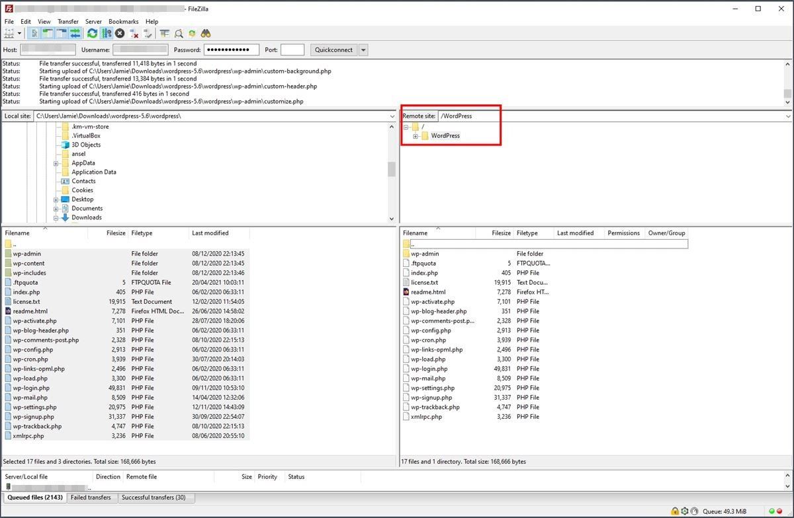The image size is (794, 518).
Task: Open the Site Manager icon
Action: [9, 33]
